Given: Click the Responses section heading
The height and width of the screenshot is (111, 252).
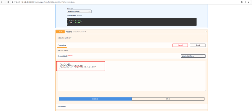Looking at the screenshot, I should [x=61, y=106].
